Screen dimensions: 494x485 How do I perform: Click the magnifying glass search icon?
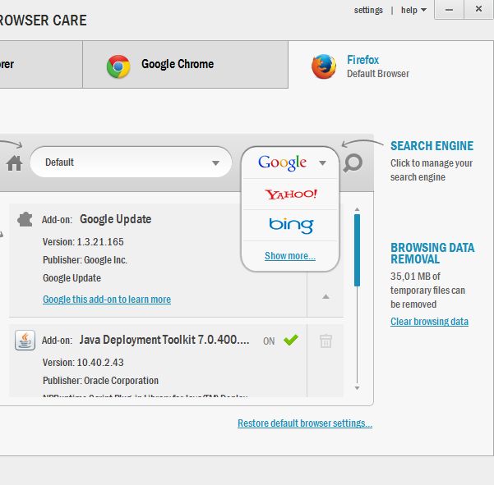click(353, 162)
